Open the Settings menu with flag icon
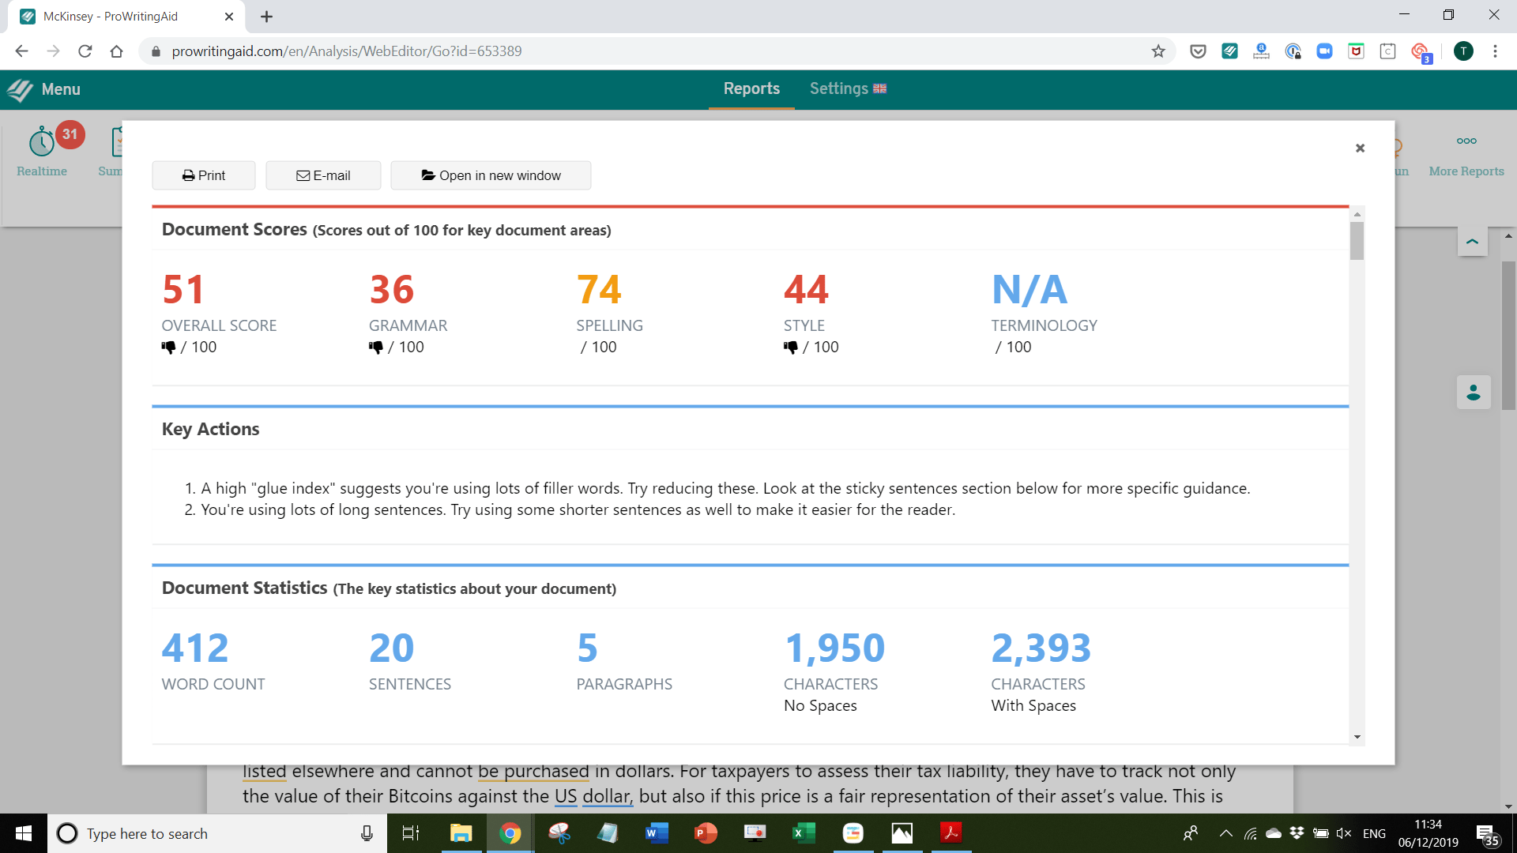The image size is (1517, 853). (x=848, y=88)
